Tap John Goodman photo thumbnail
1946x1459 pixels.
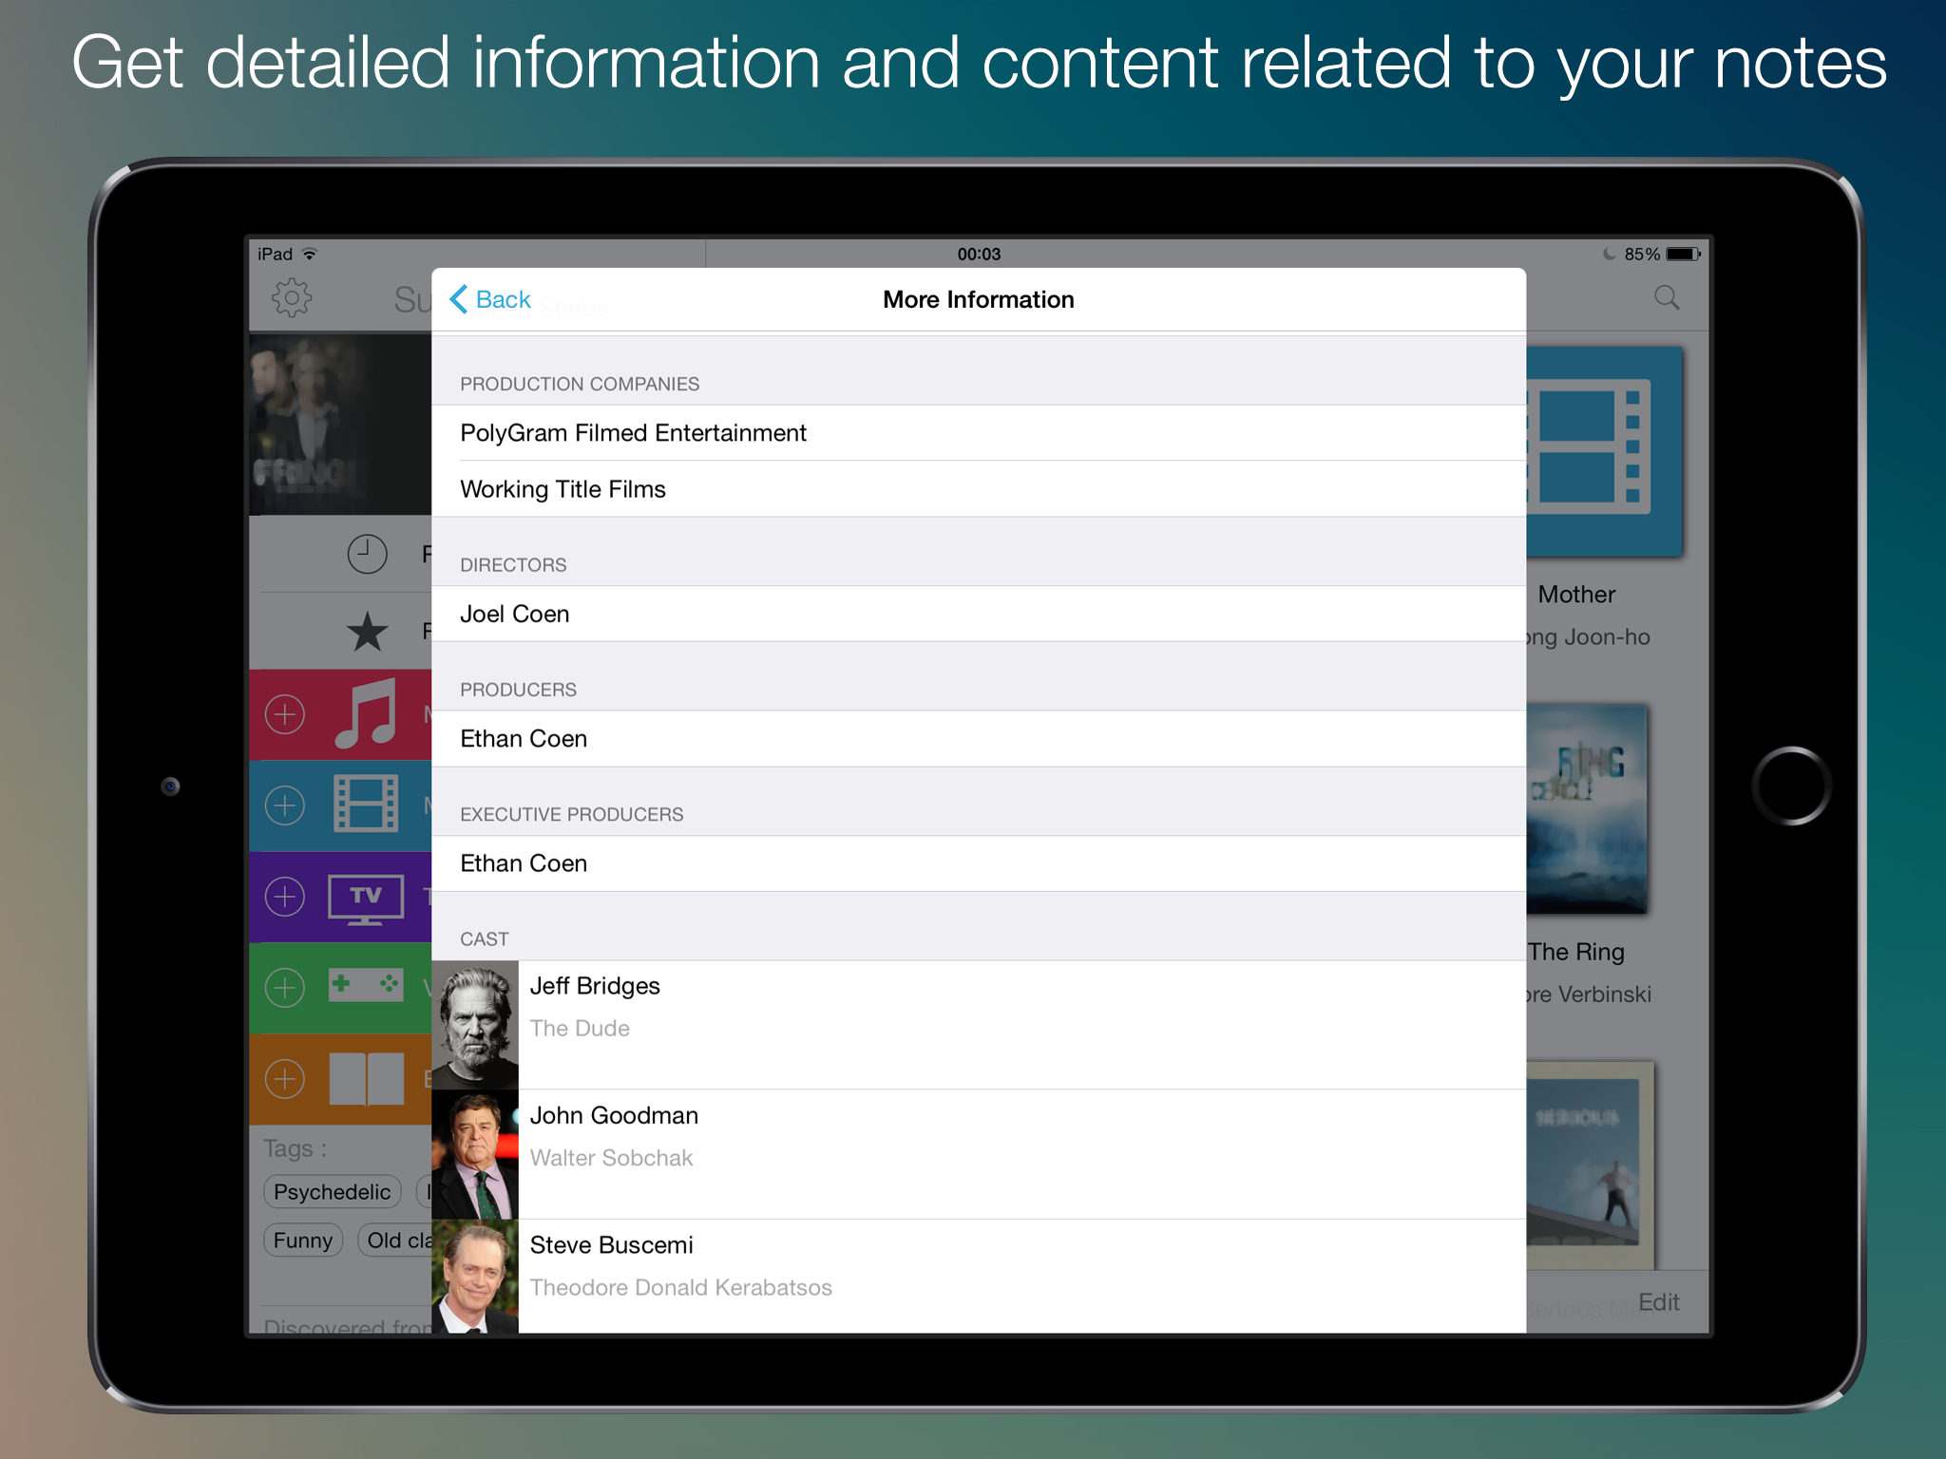(x=475, y=1154)
